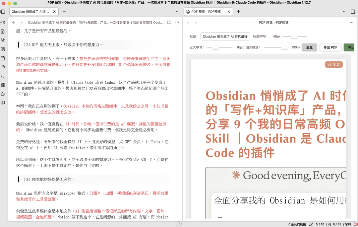Navigate forward in the PDF preview pane
358x227 pixels.
tap(196, 23)
